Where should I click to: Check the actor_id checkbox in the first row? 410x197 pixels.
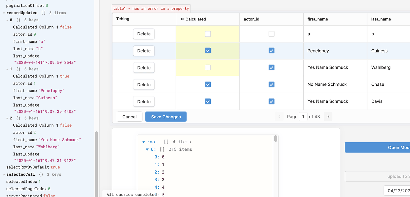point(271,34)
